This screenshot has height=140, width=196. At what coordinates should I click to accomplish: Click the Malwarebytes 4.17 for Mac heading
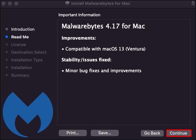(x=103, y=26)
